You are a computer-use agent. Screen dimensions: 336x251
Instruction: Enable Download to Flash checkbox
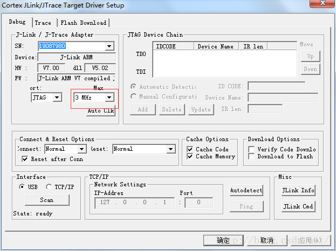(251, 156)
